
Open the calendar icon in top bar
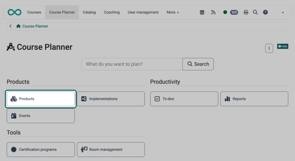(x=202, y=12)
